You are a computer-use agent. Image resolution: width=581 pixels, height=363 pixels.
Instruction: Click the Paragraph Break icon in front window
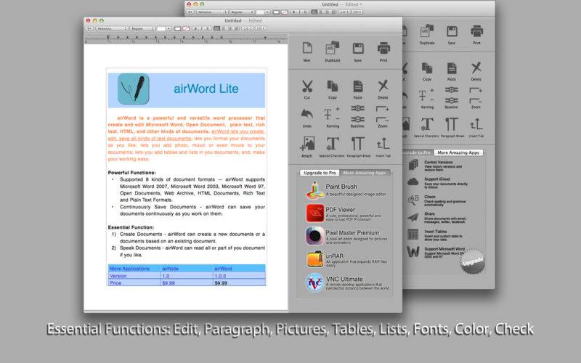click(357, 144)
